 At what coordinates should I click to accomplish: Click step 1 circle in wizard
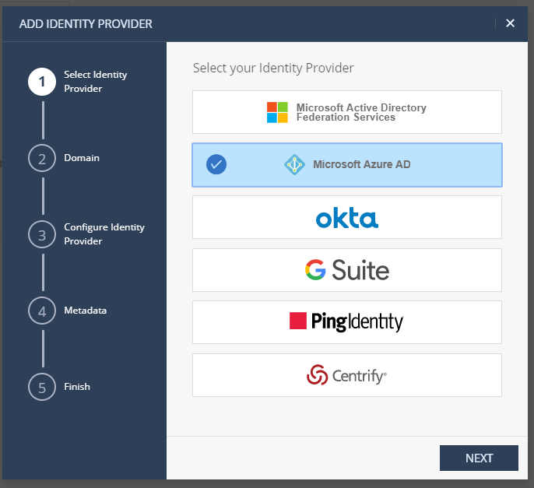[42, 82]
